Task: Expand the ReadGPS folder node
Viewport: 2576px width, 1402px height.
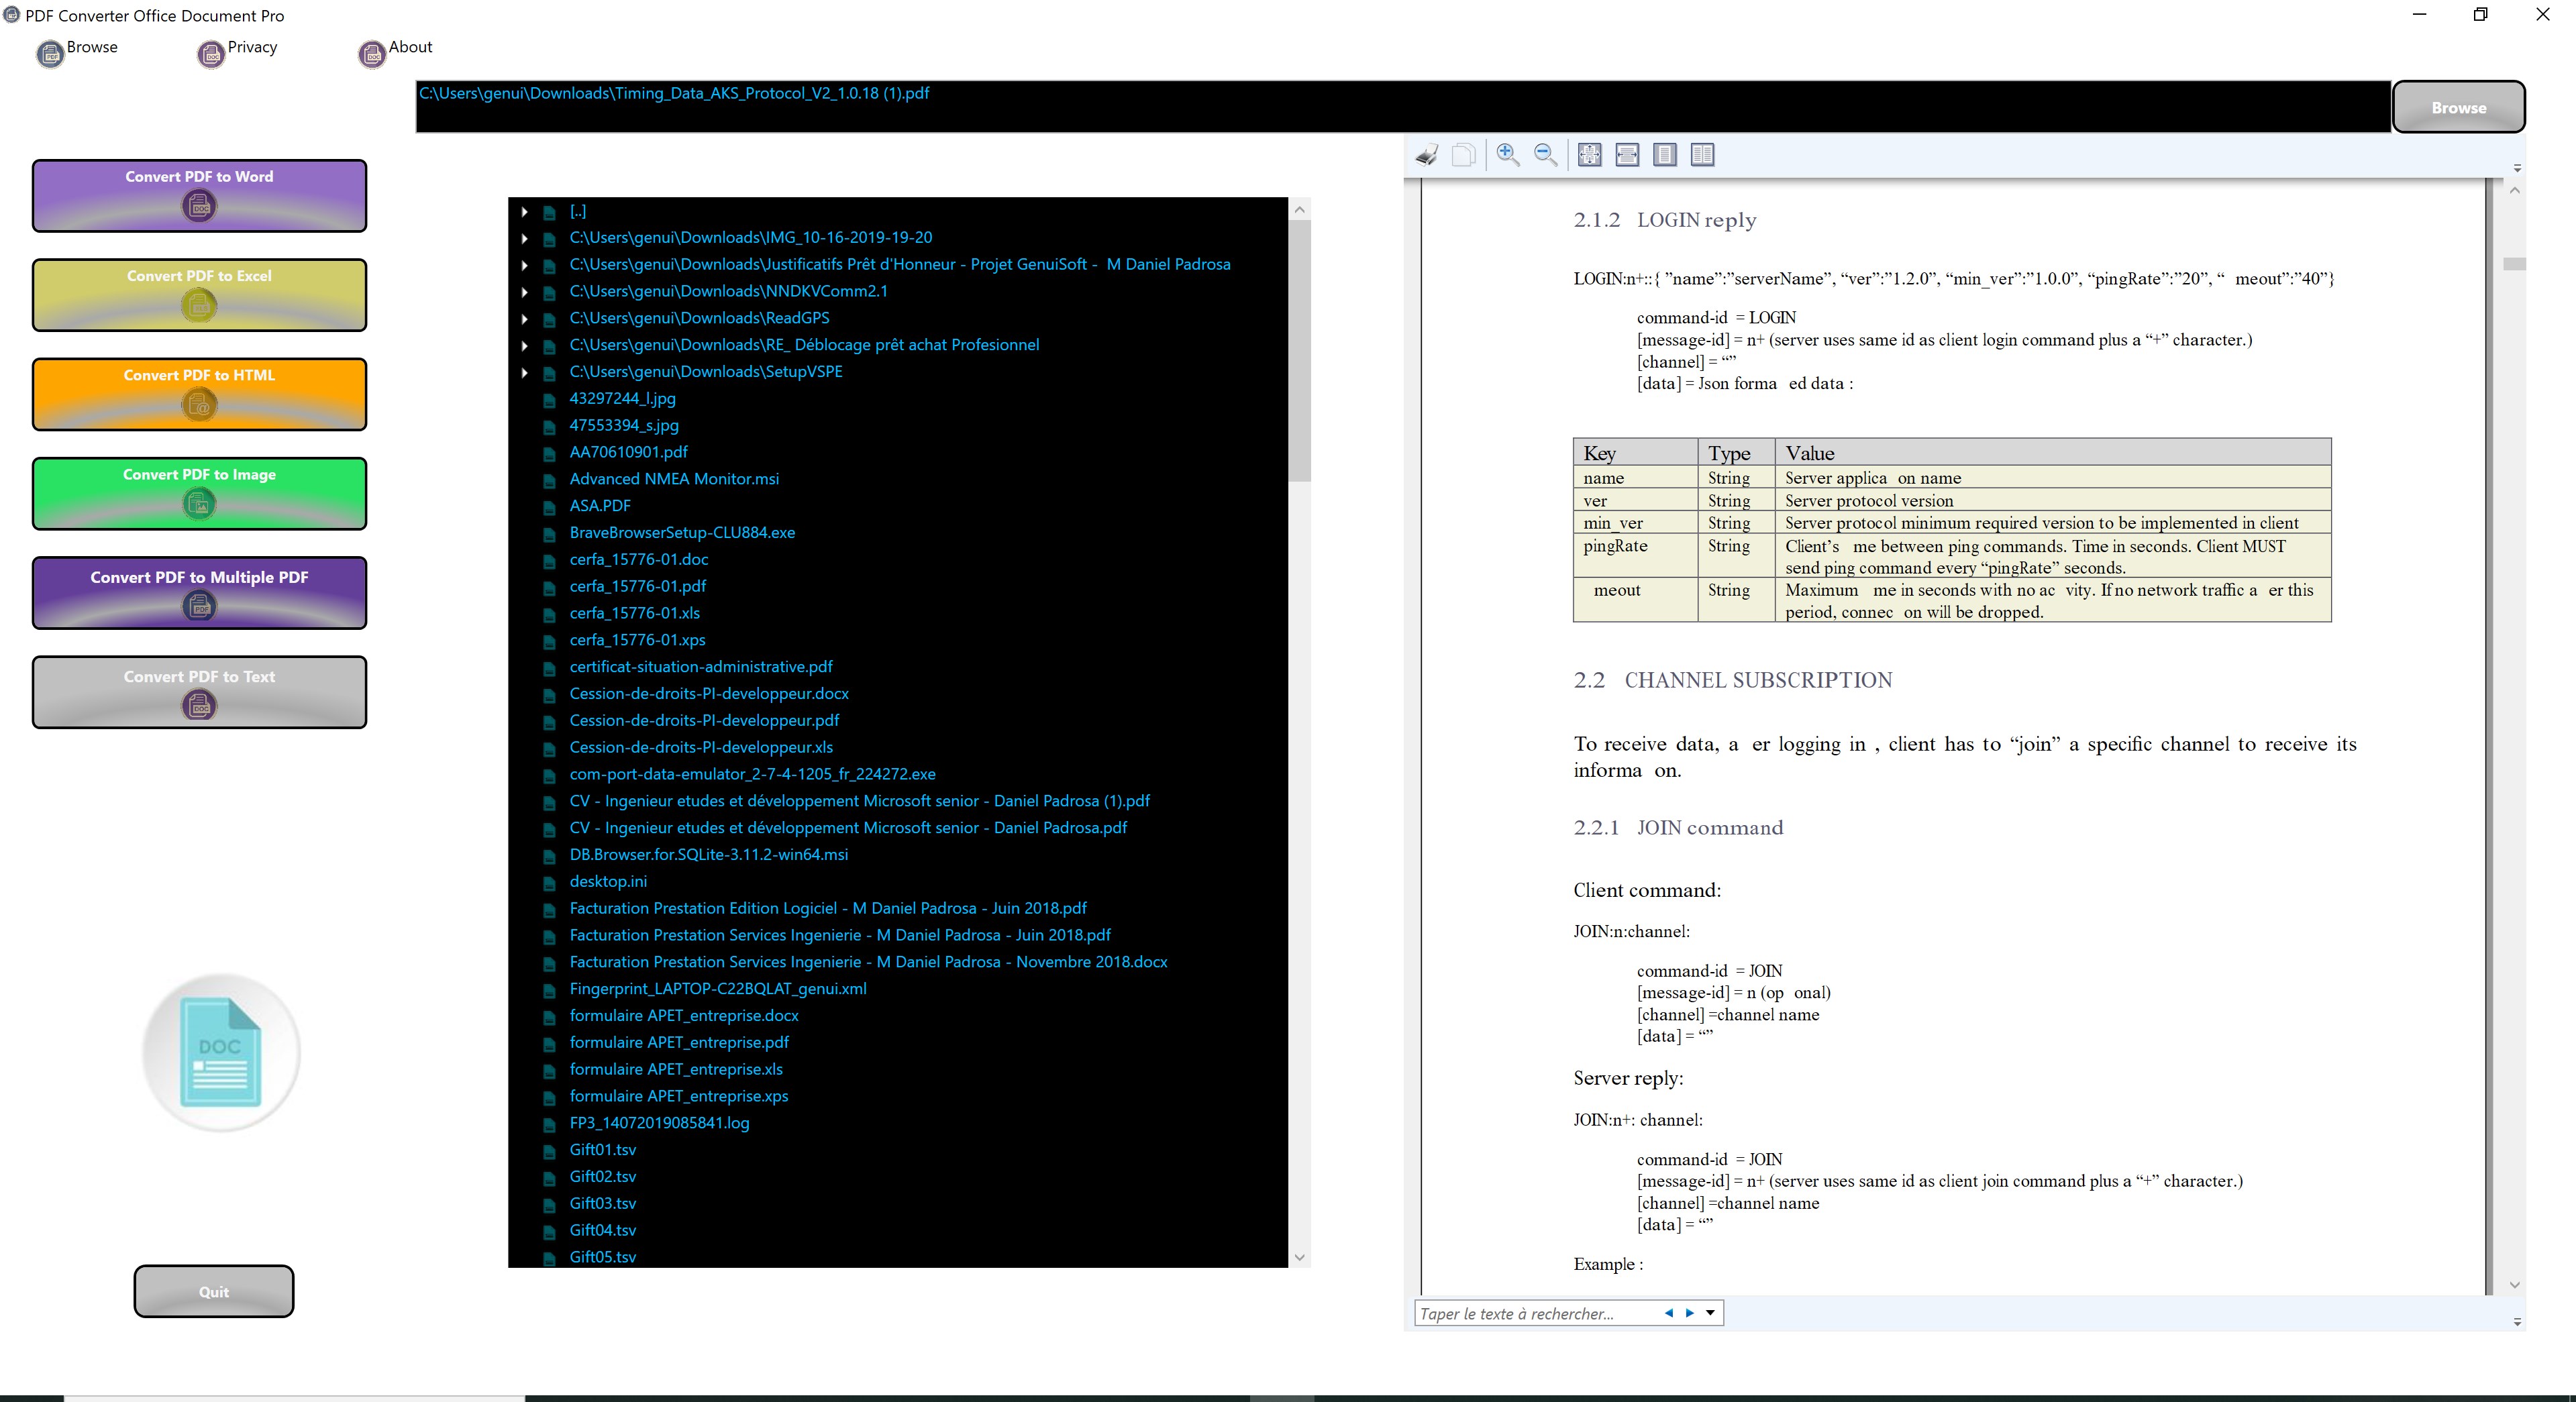Action: coord(524,319)
